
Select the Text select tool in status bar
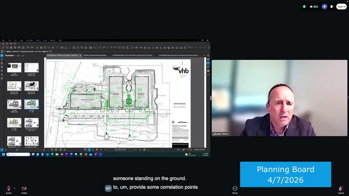point(93,150)
